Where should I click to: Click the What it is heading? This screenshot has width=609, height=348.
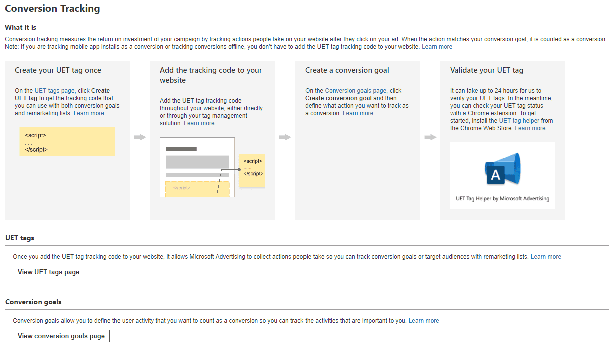click(x=20, y=27)
